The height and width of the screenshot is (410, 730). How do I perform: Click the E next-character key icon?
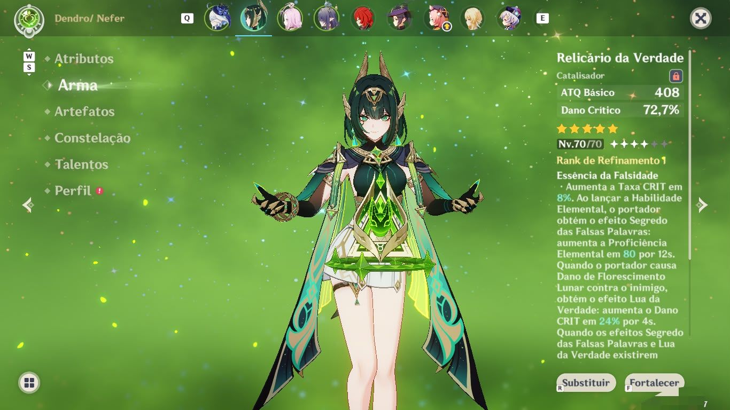click(542, 18)
